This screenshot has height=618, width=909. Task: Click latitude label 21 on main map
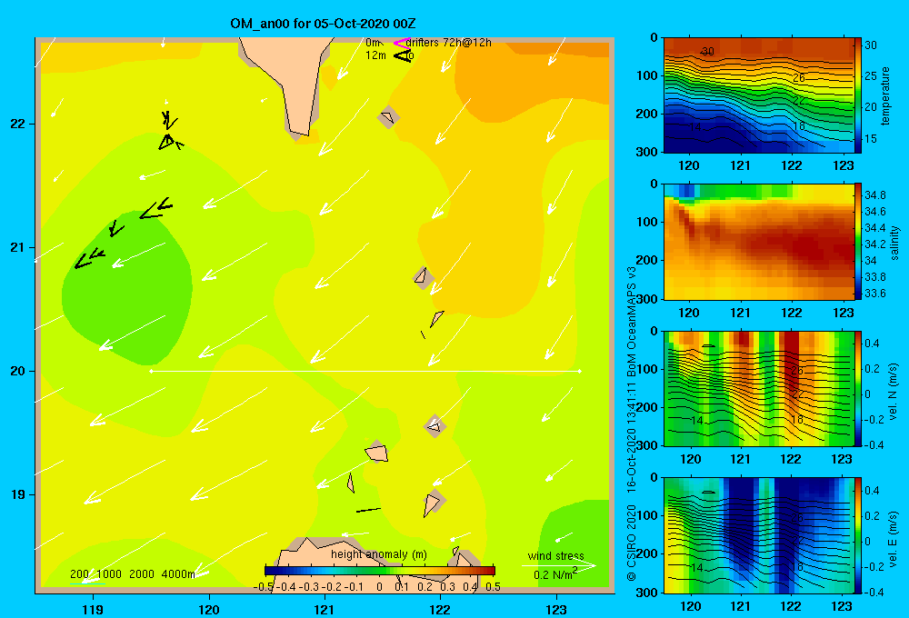[17, 247]
